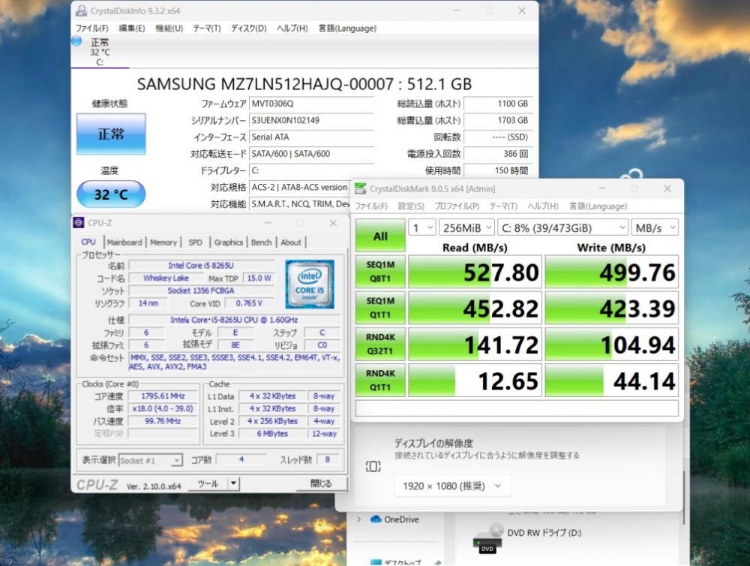Click the 386 回 power-on count value

pos(497,154)
